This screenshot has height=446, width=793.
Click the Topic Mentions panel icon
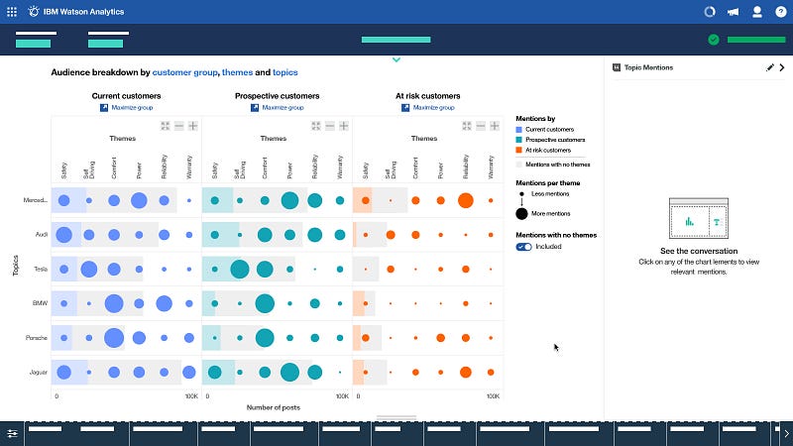point(617,67)
